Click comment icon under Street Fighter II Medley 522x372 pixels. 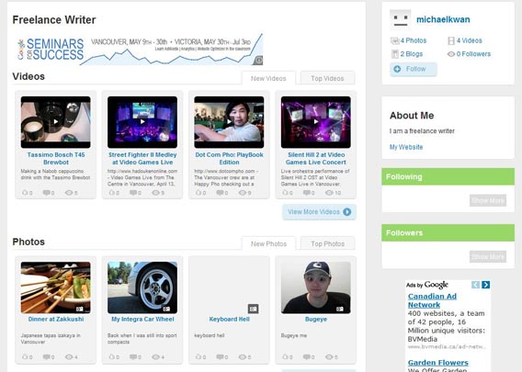point(133,193)
